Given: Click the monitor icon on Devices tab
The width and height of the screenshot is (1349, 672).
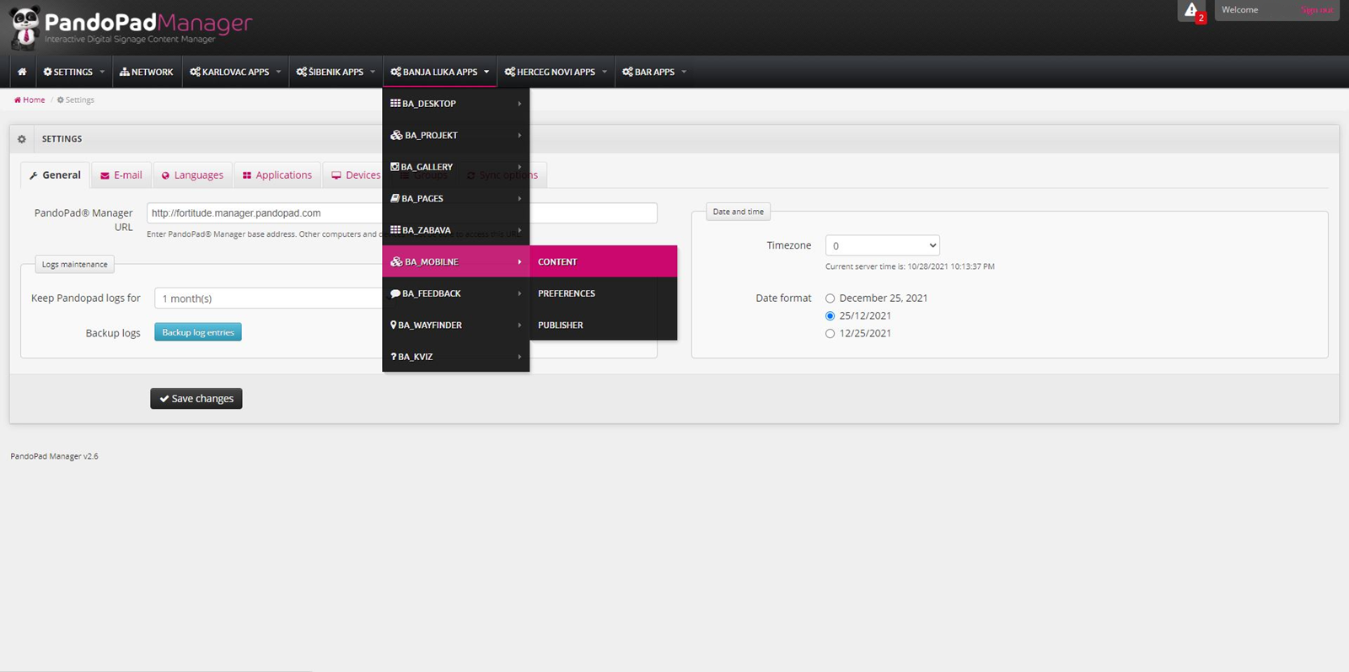Looking at the screenshot, I should click(x=336, y=175).
